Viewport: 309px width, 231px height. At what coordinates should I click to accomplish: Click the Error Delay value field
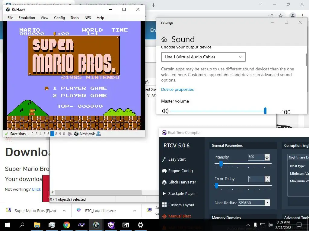point(256,179)
